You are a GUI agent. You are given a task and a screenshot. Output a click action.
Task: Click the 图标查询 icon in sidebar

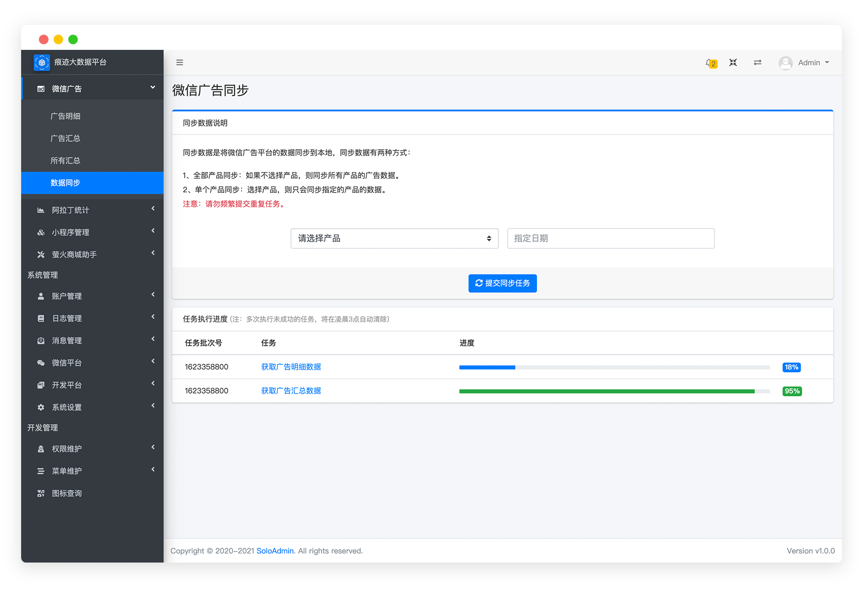click(41, 493)
